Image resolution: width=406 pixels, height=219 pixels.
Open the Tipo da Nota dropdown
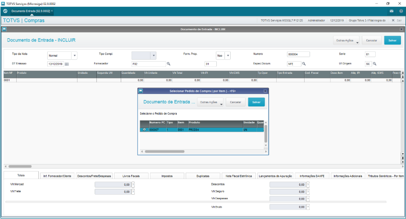coord(74,55)
